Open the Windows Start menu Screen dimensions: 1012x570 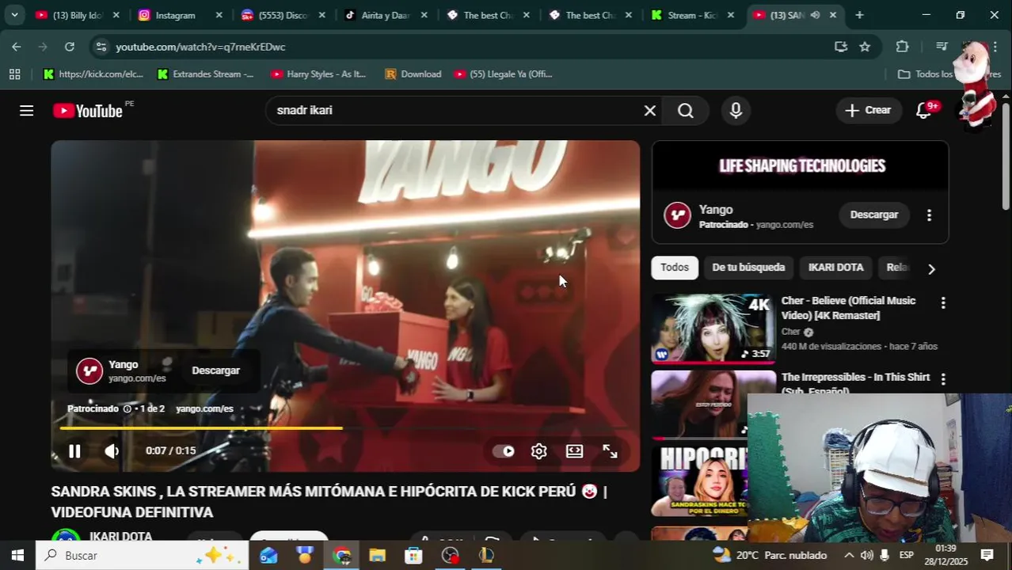(17, 556)
